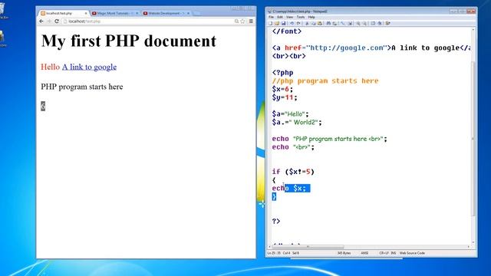Click the New document icon in Notepad2 toolbar

click(270, 23)
